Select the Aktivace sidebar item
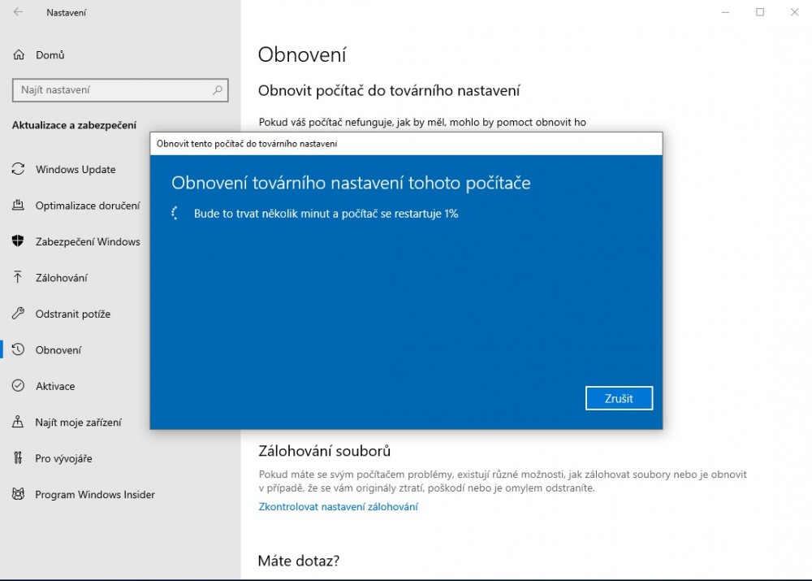812x581 pixels. pyautogui.click(x=55, y=386)
